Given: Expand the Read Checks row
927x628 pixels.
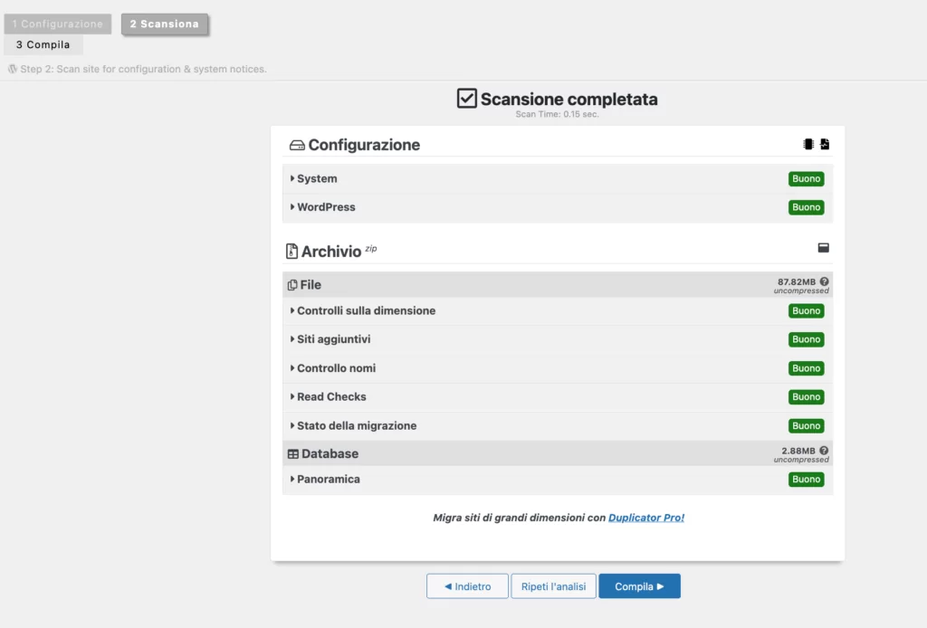Looking at the screenshot, I should (330, 397).
